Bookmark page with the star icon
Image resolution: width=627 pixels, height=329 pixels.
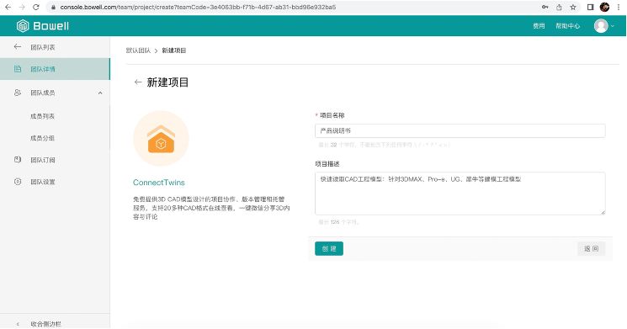pos(573,8)
